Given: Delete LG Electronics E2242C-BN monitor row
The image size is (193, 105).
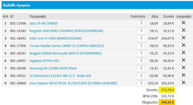Looking at the screenshot, I should click(183, 75).
